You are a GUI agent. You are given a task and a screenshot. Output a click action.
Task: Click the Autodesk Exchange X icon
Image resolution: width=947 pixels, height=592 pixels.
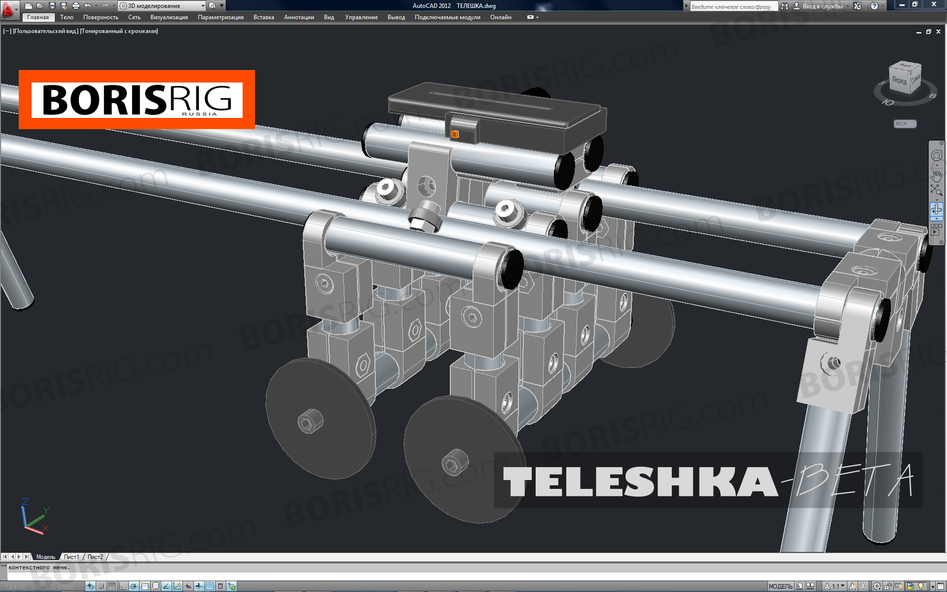click(x=857, y=6)
